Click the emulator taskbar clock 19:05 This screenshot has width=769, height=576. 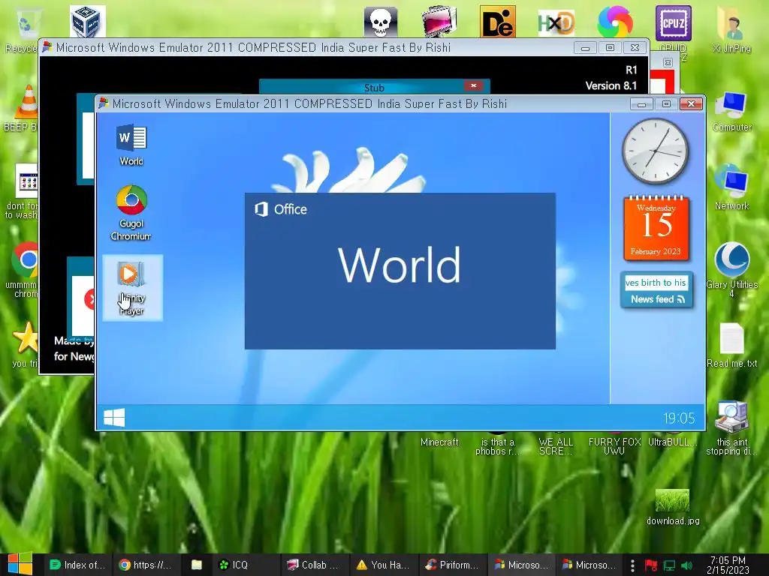[x=679, y=418]
